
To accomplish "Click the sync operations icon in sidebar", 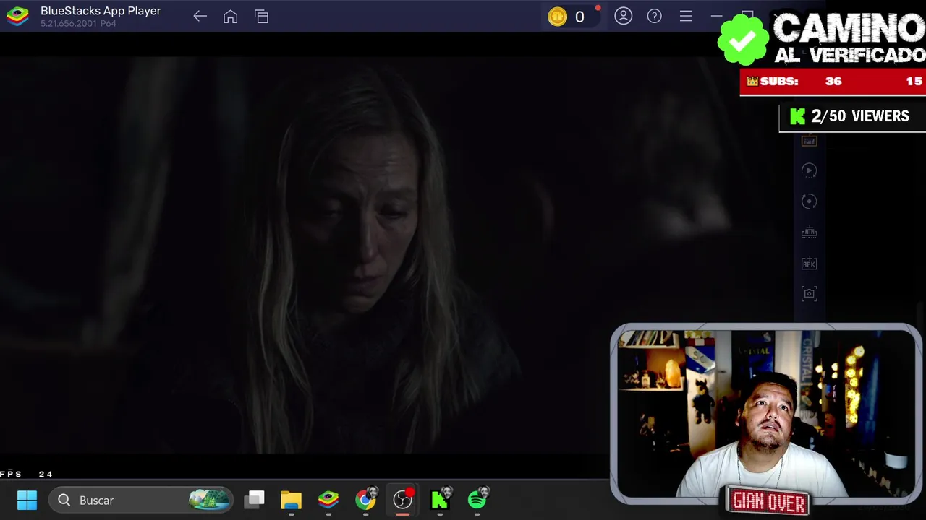I will click(809, 201).
